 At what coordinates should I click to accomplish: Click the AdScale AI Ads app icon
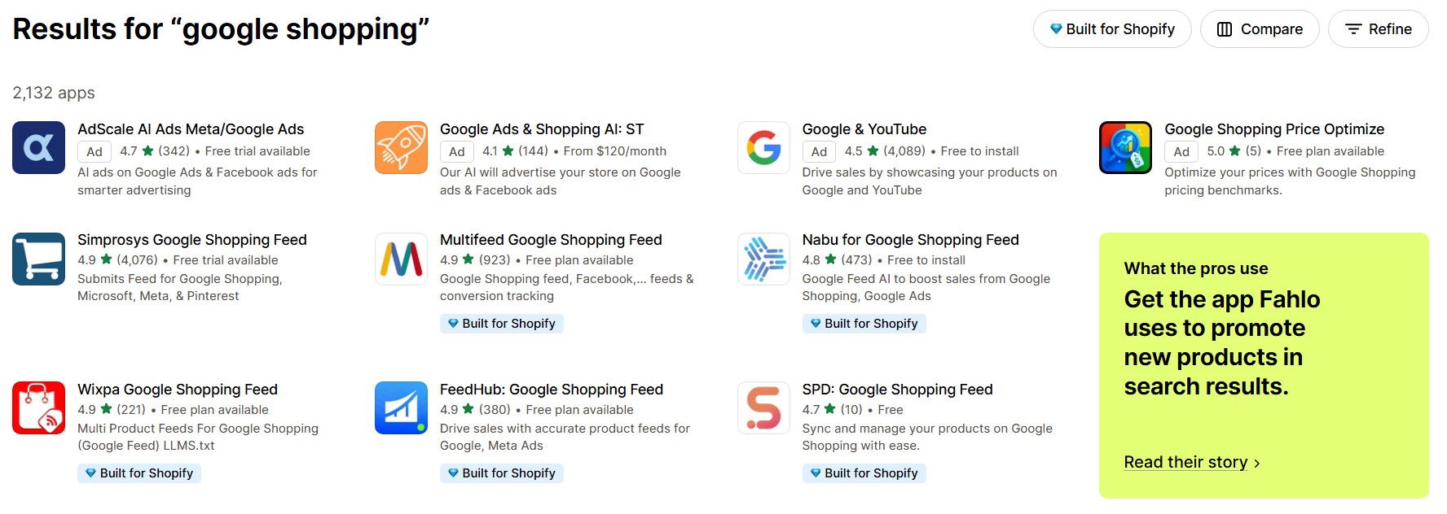(x=38, y=147)
